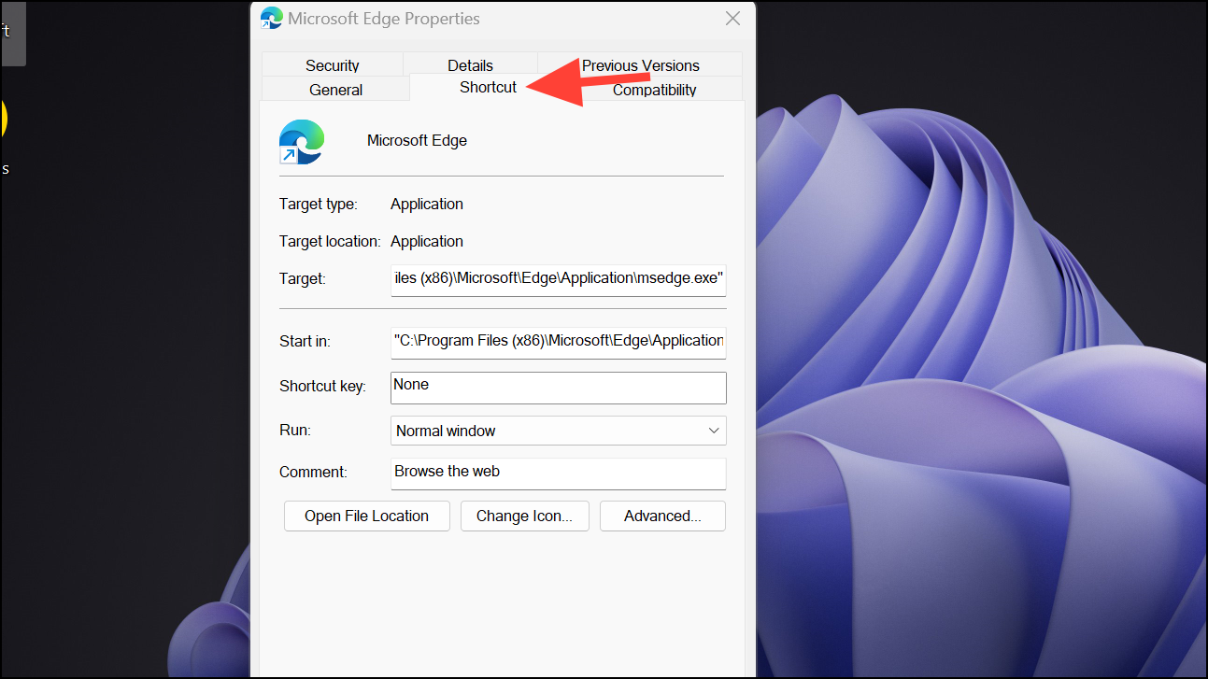Expand the Run dropdown

click(558, 431)
